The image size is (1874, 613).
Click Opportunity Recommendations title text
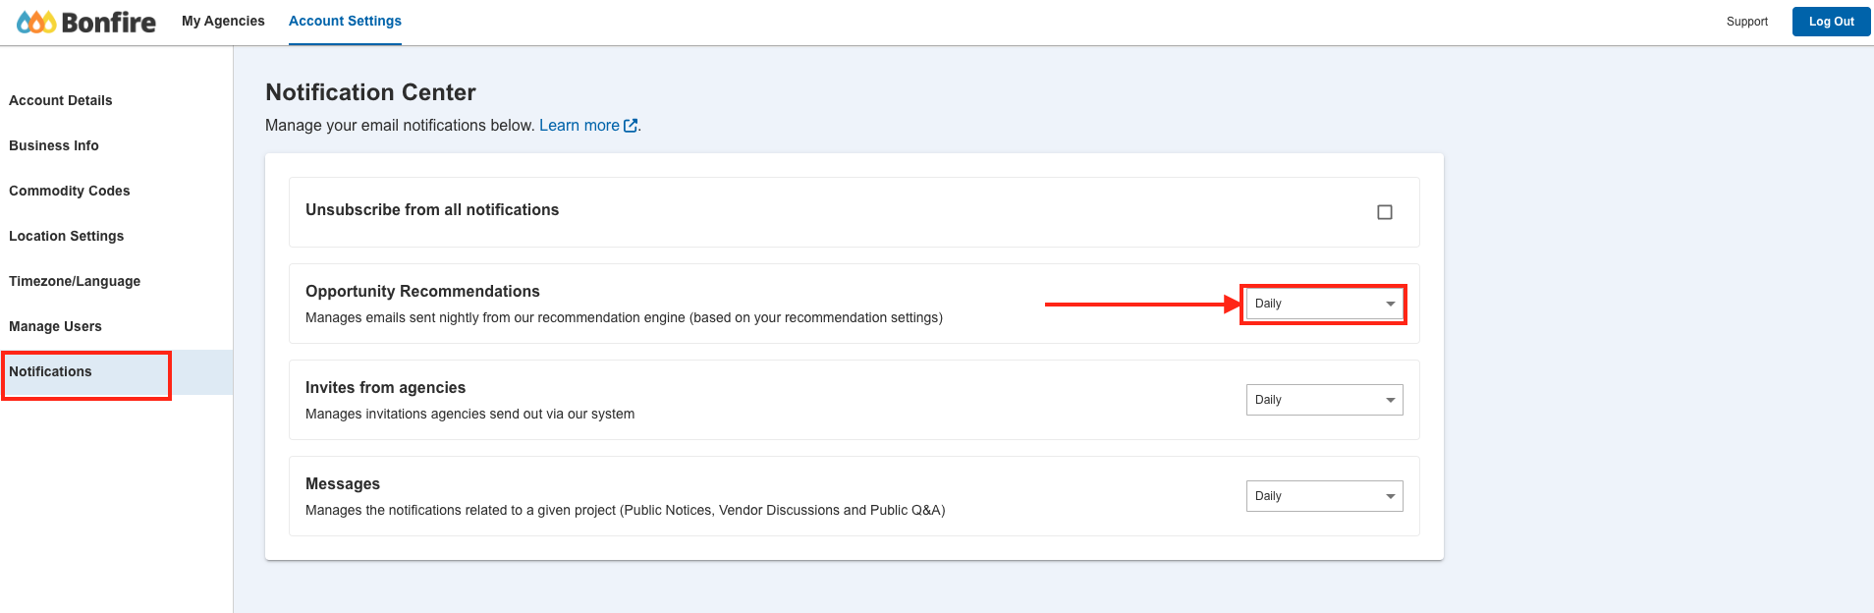pos(422,292)
